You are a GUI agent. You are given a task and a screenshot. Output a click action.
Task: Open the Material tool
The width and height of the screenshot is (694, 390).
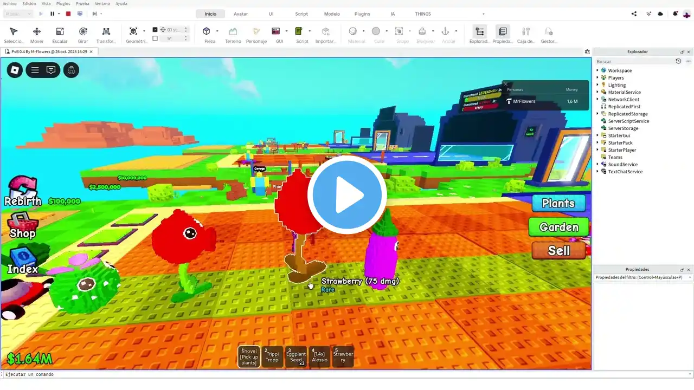click(x=353, y=31)
